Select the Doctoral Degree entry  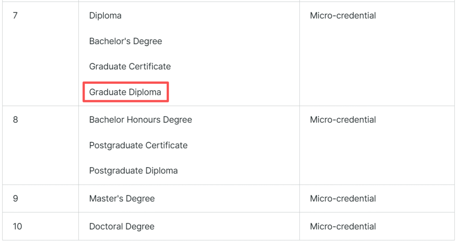[122, 226]
